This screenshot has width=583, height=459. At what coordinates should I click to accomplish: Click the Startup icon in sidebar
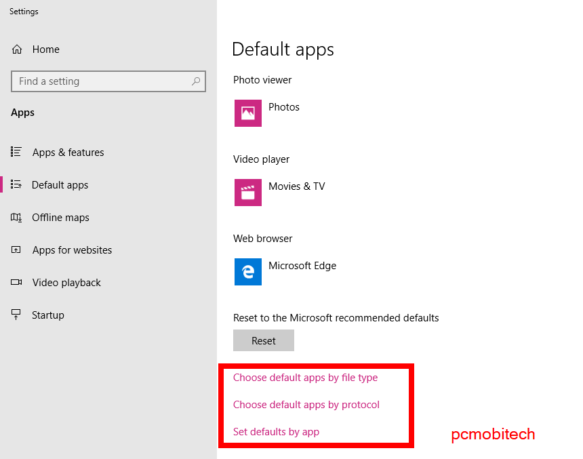pos(16,315)
